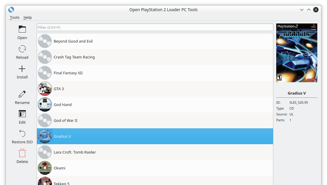Click the Rename pencil icon
Screen dimensions: 327x185
point(22,94)
